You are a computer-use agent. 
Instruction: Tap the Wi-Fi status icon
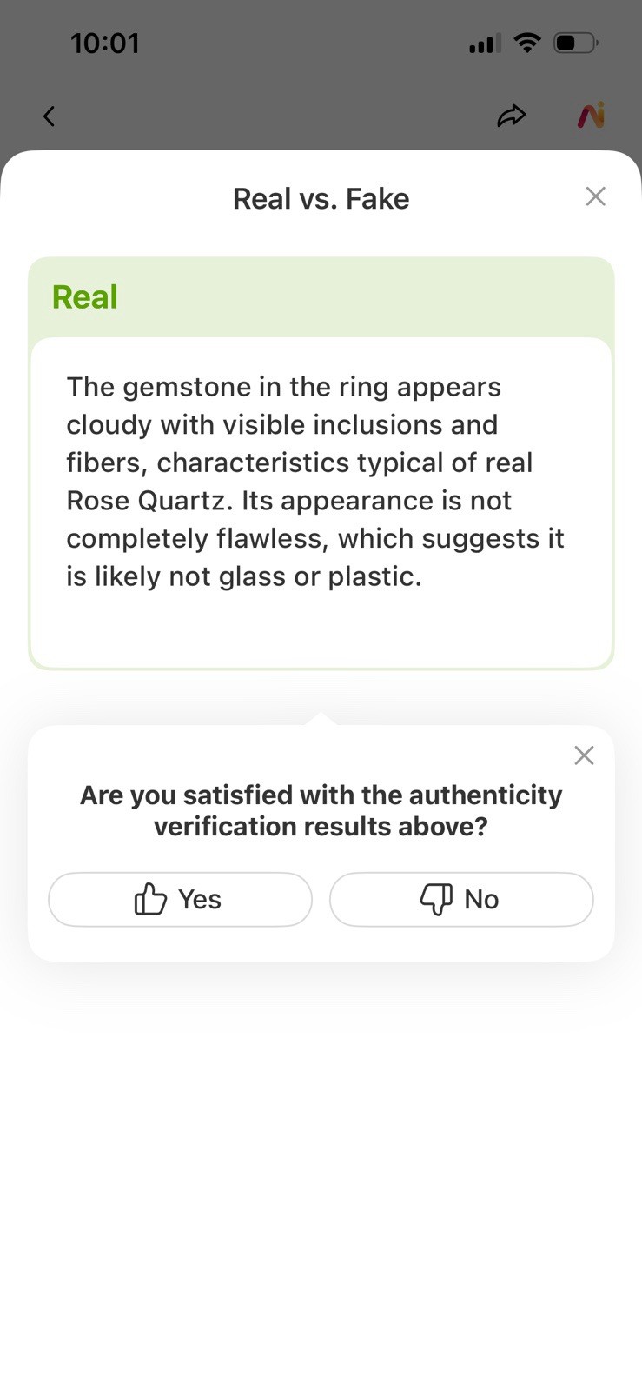[526, 43]
